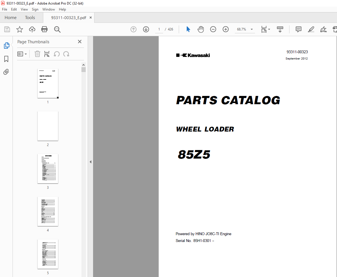Select page 4 thumbnail
The image size is (337, 277).
coord(48,212)
